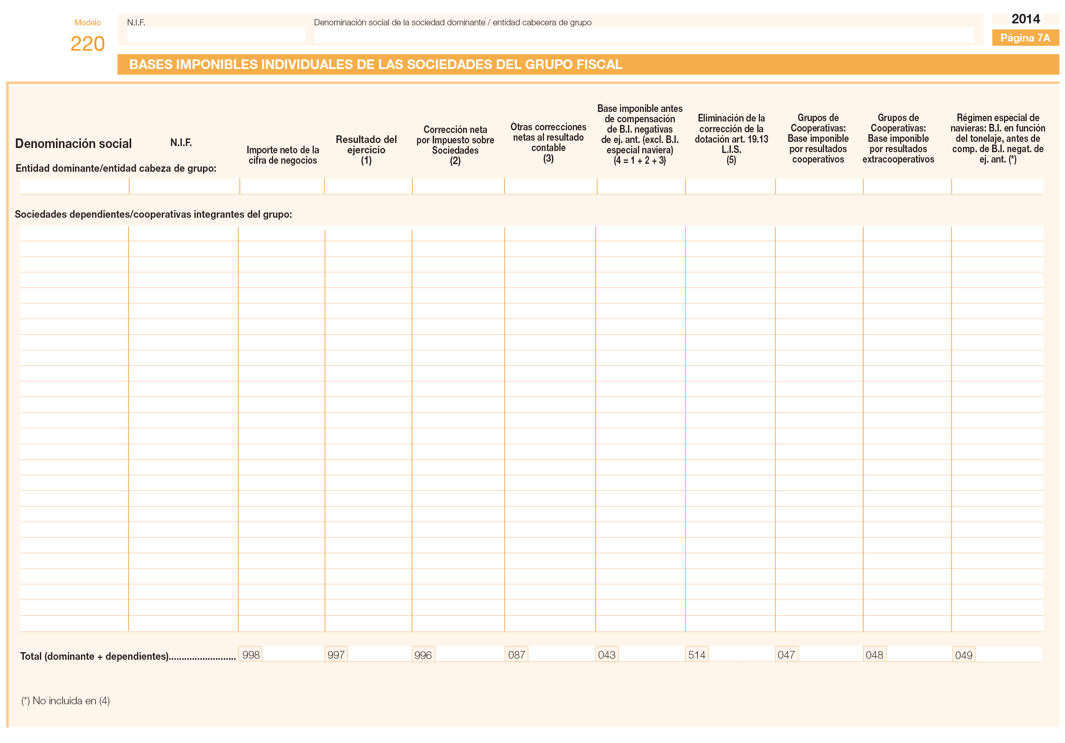Click the 'Resultado del ejercicio (1)' heading

click(x=366, y=150)
